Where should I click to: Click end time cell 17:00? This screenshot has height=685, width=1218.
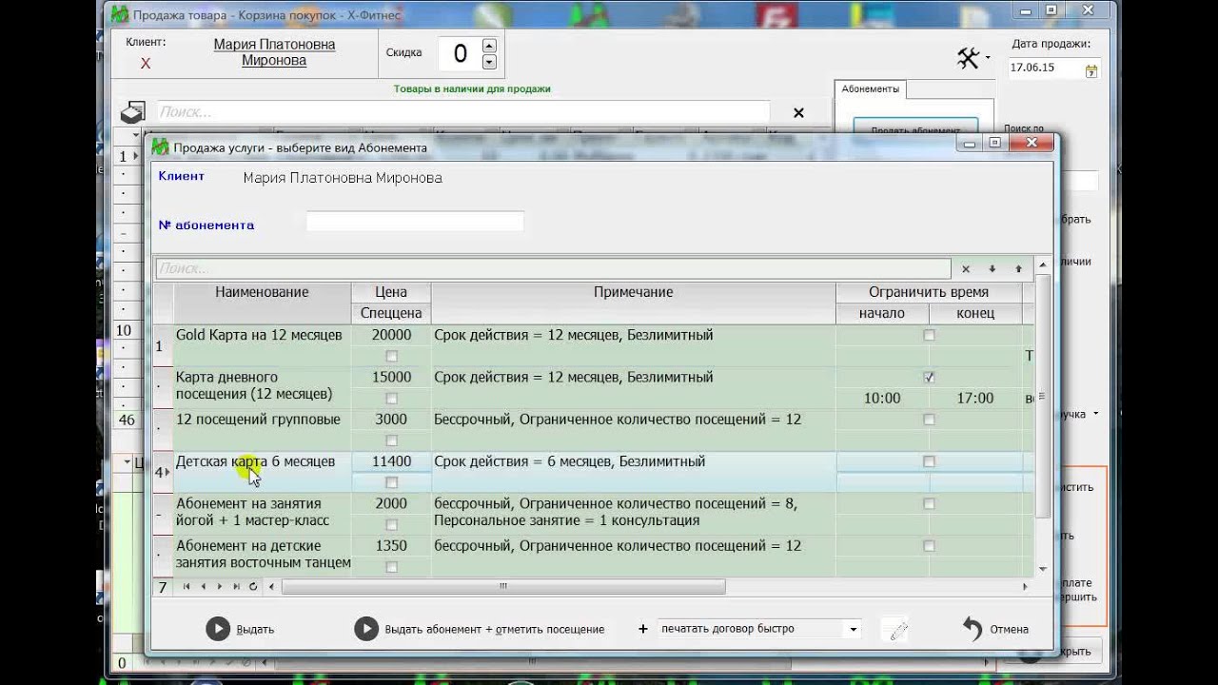[975, 399]
